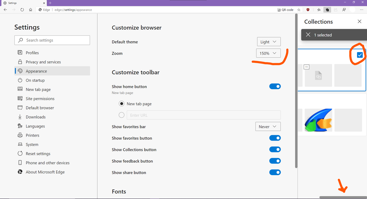This screenshot has width=367, height=199.
Task: Click the link document icon in first collection
Action: 318,76
